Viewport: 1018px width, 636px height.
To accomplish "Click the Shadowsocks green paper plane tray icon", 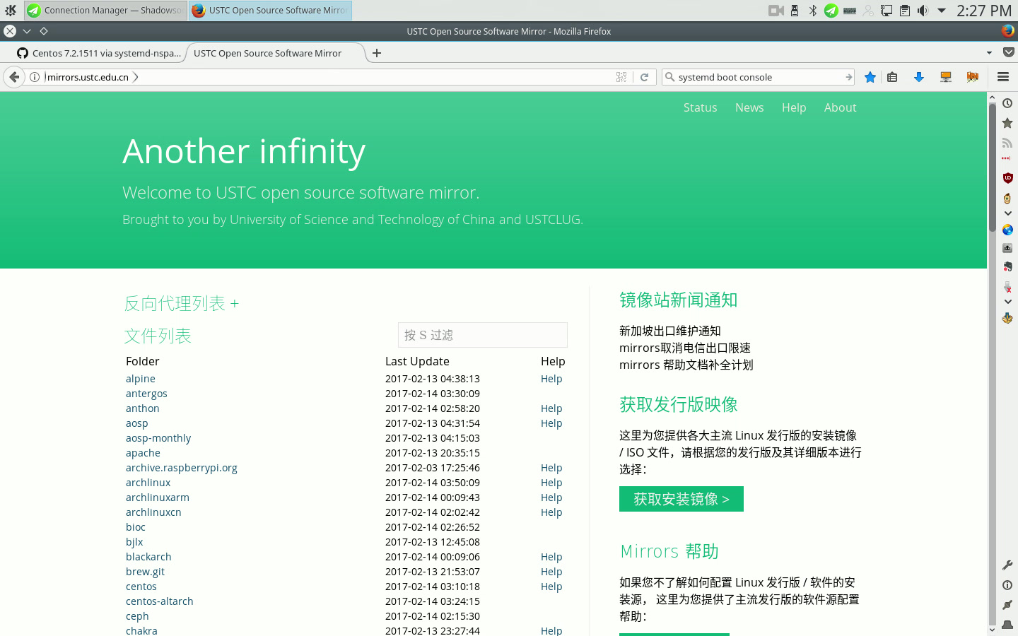I will [831, 11].
